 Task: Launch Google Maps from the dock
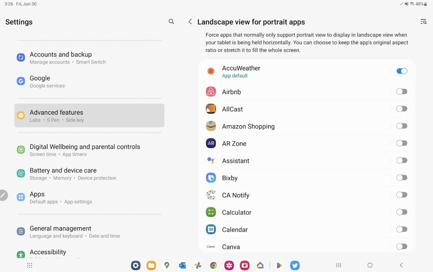[167, 265]
